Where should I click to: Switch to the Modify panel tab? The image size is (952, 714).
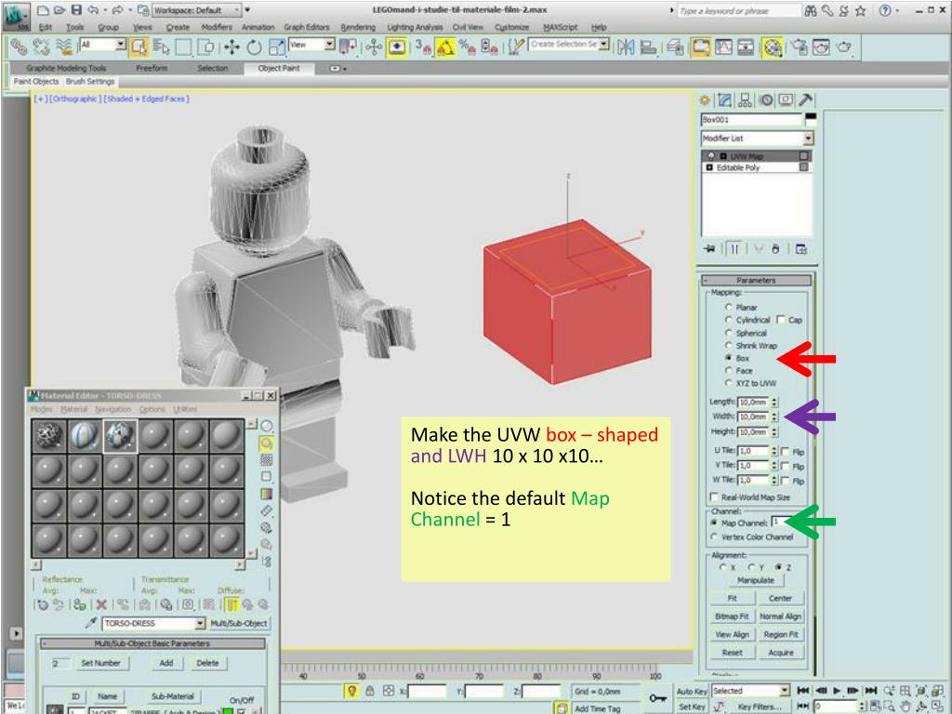click(725, 100)
